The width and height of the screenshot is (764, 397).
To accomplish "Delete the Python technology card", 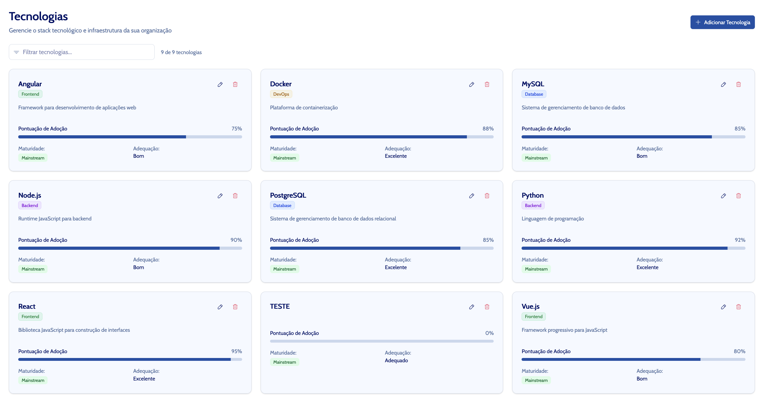I will coord(738,196).
